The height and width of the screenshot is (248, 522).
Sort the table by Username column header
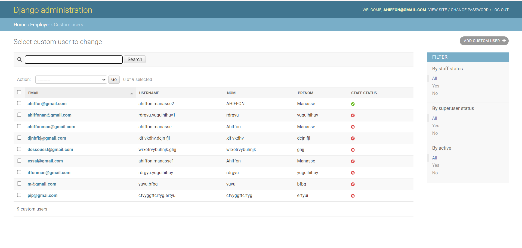click(149, 93)
